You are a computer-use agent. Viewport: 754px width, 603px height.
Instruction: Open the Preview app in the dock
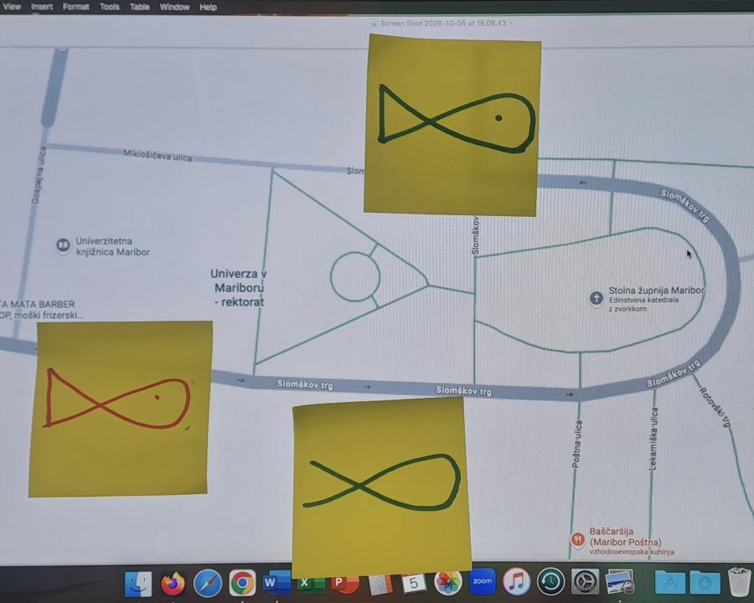coord(620,582)
